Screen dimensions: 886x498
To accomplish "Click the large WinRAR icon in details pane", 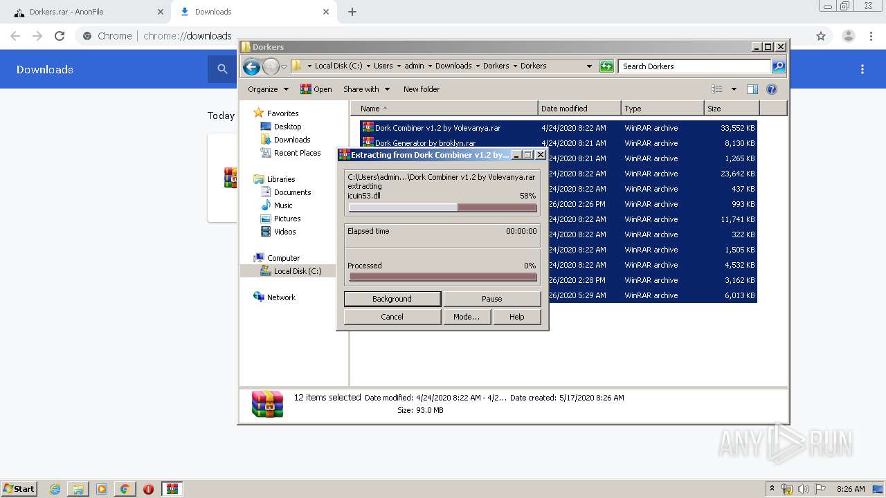I will [x=268, y=404].
